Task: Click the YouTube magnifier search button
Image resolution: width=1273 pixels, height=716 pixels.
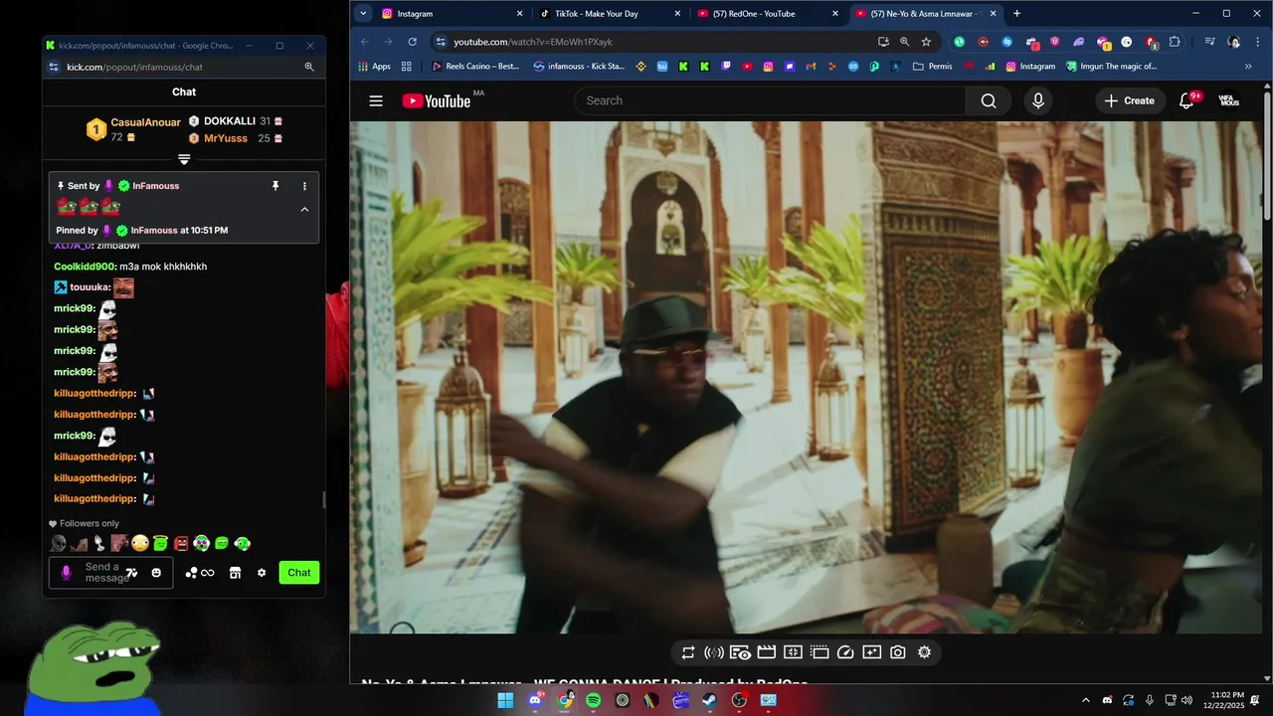Action: click(x=989, y=100)
